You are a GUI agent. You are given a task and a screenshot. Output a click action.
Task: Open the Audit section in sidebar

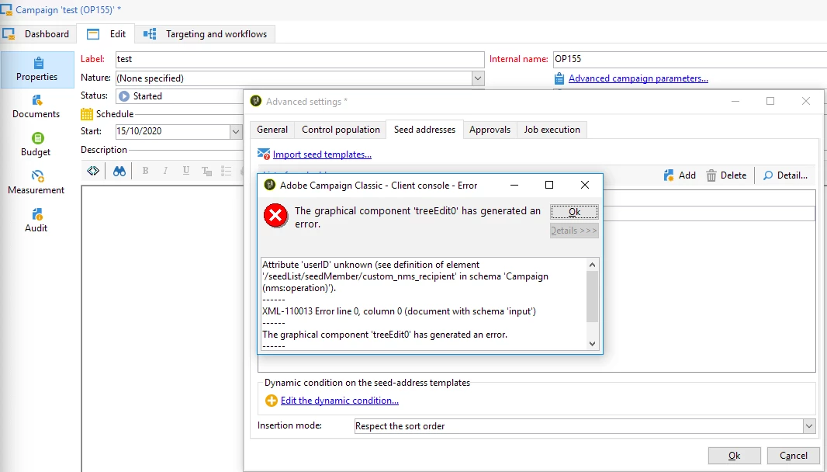tap(36, 220)
